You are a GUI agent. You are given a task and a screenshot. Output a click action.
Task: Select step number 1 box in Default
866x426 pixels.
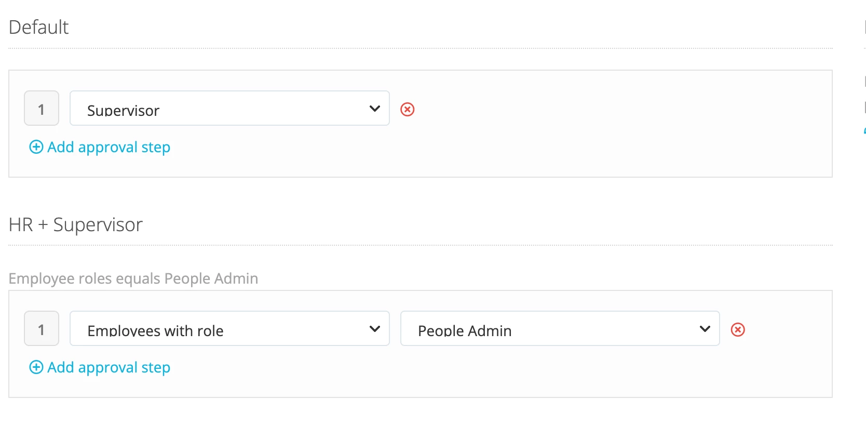pos(42,108)
